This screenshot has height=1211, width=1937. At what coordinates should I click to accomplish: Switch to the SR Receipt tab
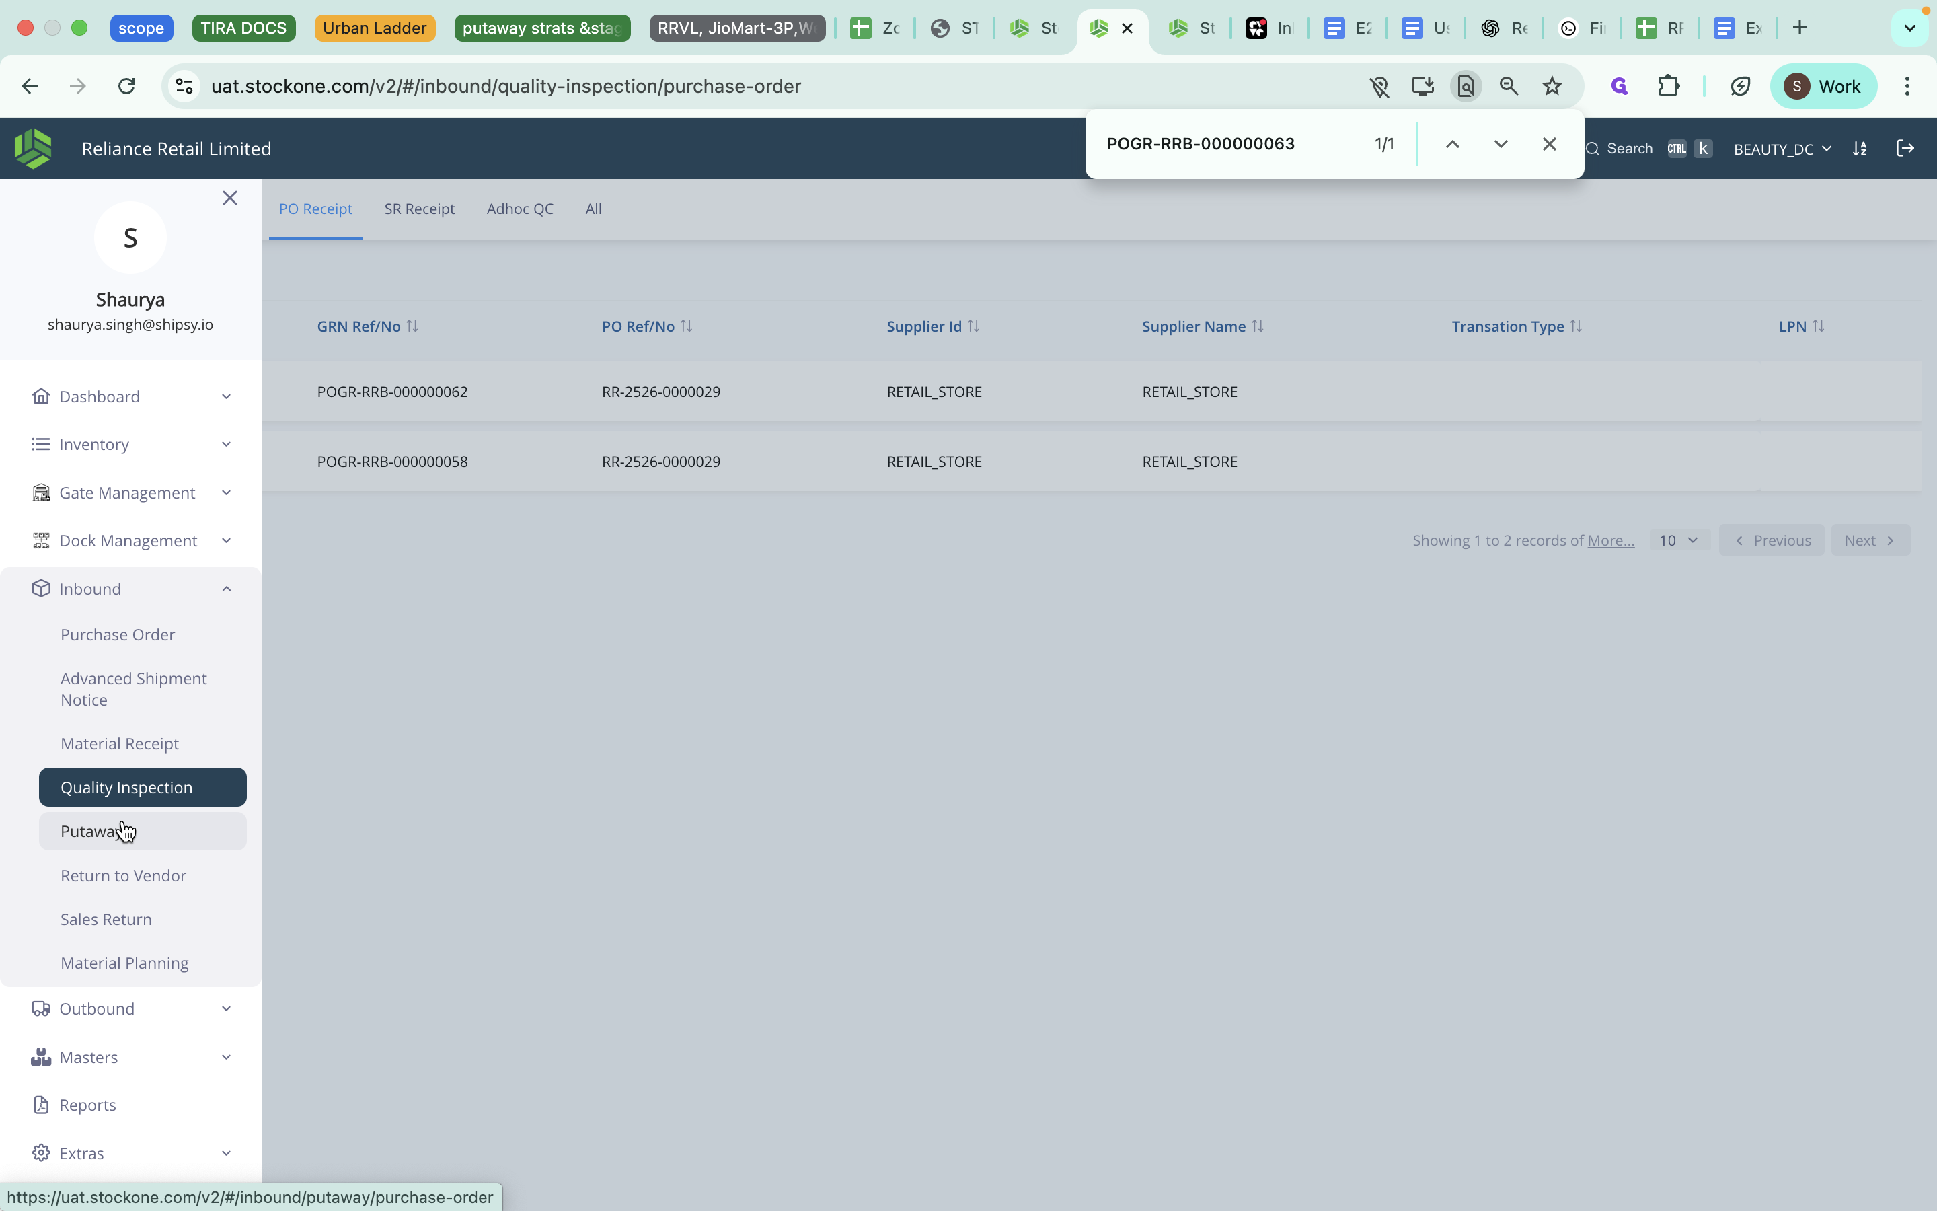[418, 209]
